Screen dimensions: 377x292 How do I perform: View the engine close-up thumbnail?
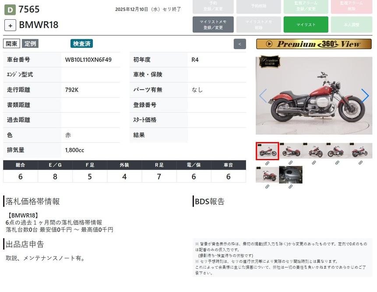[x=290, y=175]
